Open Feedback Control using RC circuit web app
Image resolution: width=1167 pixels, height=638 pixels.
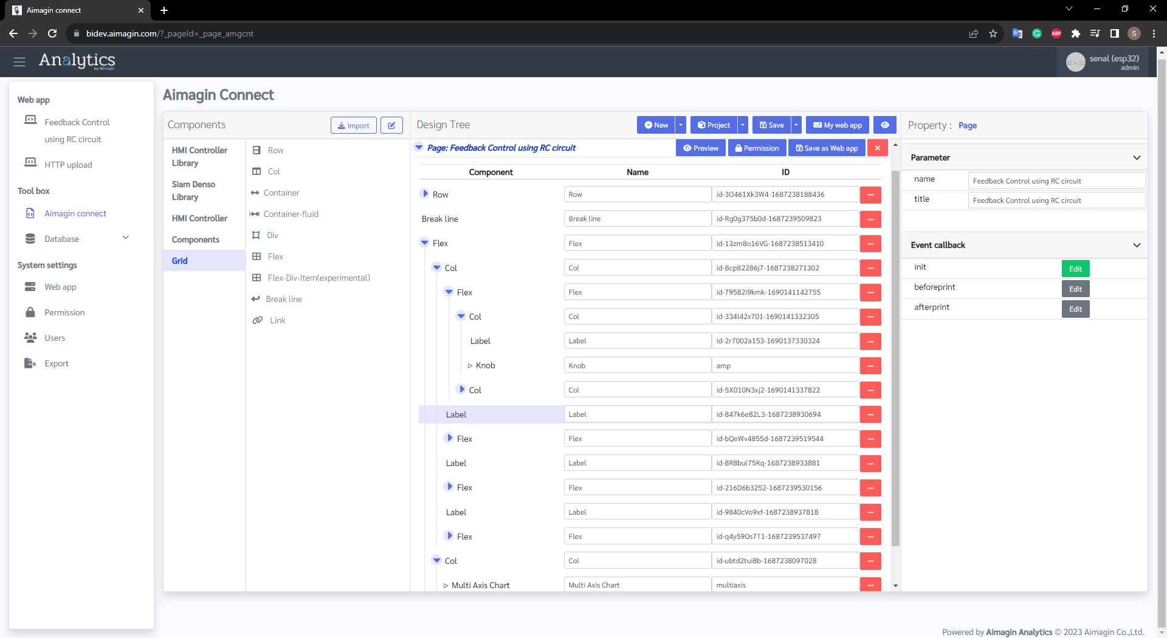click(x=77, y=131)
